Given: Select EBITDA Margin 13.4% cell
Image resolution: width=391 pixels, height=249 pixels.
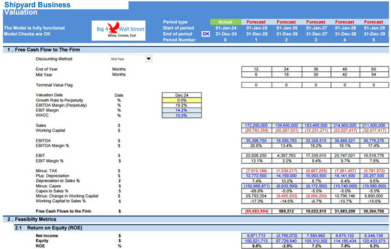Looking at the screenshot, I should (x=287, y=146).
